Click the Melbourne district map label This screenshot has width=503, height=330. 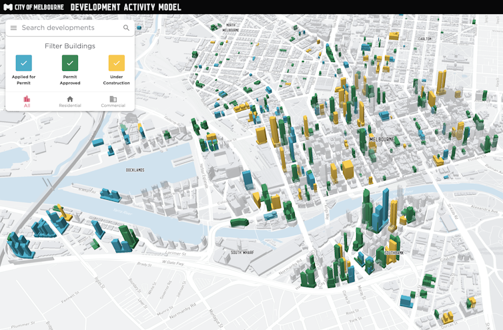[x=382, y=140]
